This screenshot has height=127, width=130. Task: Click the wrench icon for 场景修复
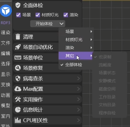point(18,68)
